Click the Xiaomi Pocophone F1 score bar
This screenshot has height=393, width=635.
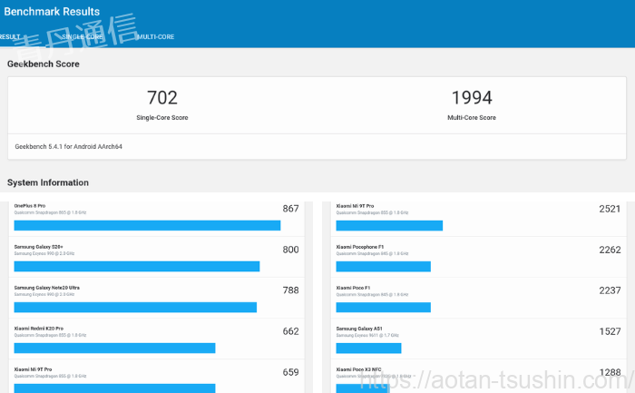click(383, 266)
